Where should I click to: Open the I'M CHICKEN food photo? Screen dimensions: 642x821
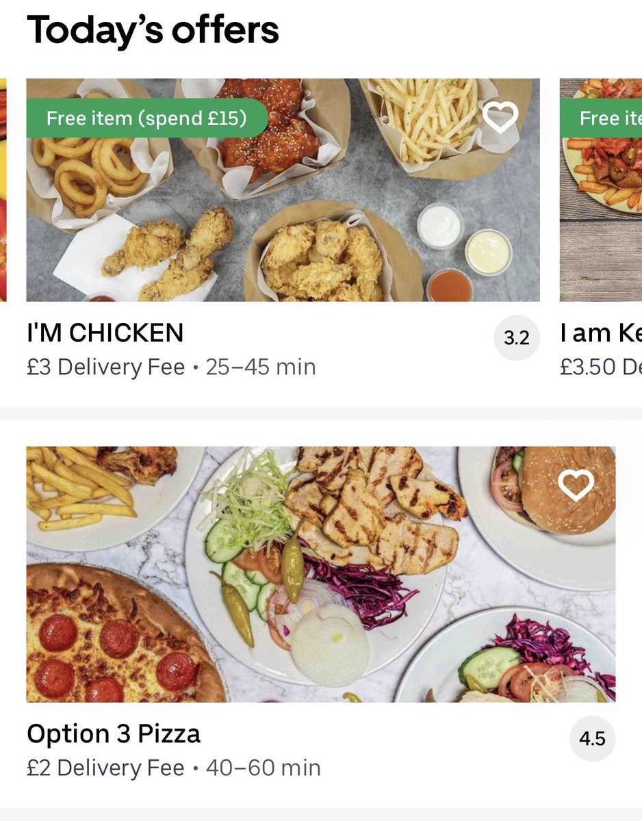283,205
